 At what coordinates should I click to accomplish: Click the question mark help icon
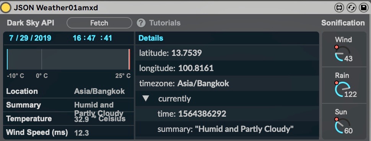tap(141, 23)
